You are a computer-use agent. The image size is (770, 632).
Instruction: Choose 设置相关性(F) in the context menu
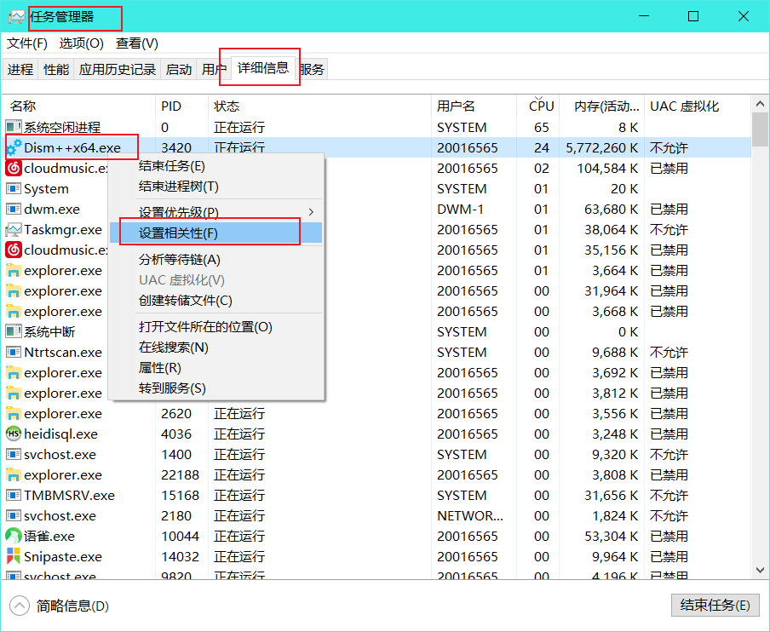point(215,233)
